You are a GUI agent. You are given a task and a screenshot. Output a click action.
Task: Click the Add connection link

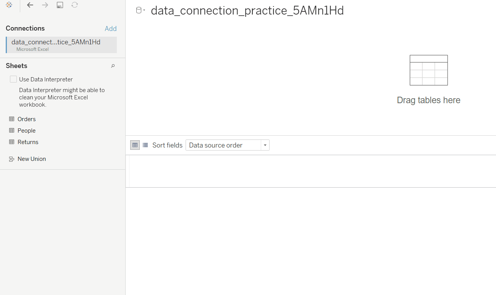(x=111, y=28)
